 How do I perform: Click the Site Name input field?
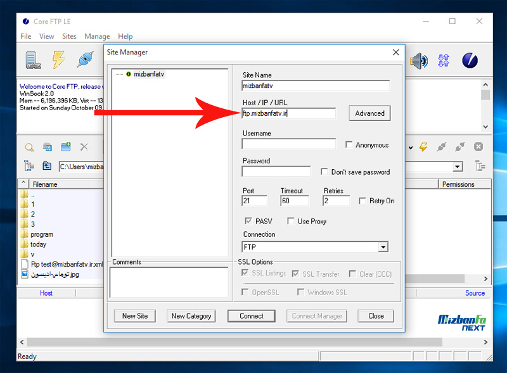[x=316, y=85]
